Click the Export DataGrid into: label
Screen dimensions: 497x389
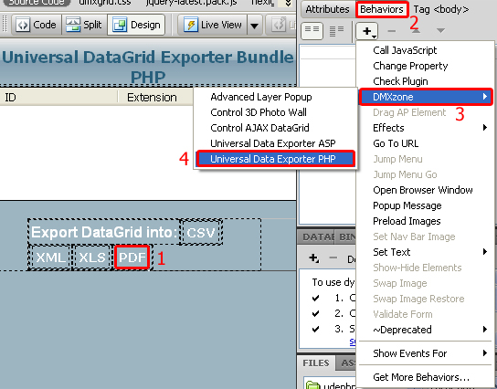(104, 232)
